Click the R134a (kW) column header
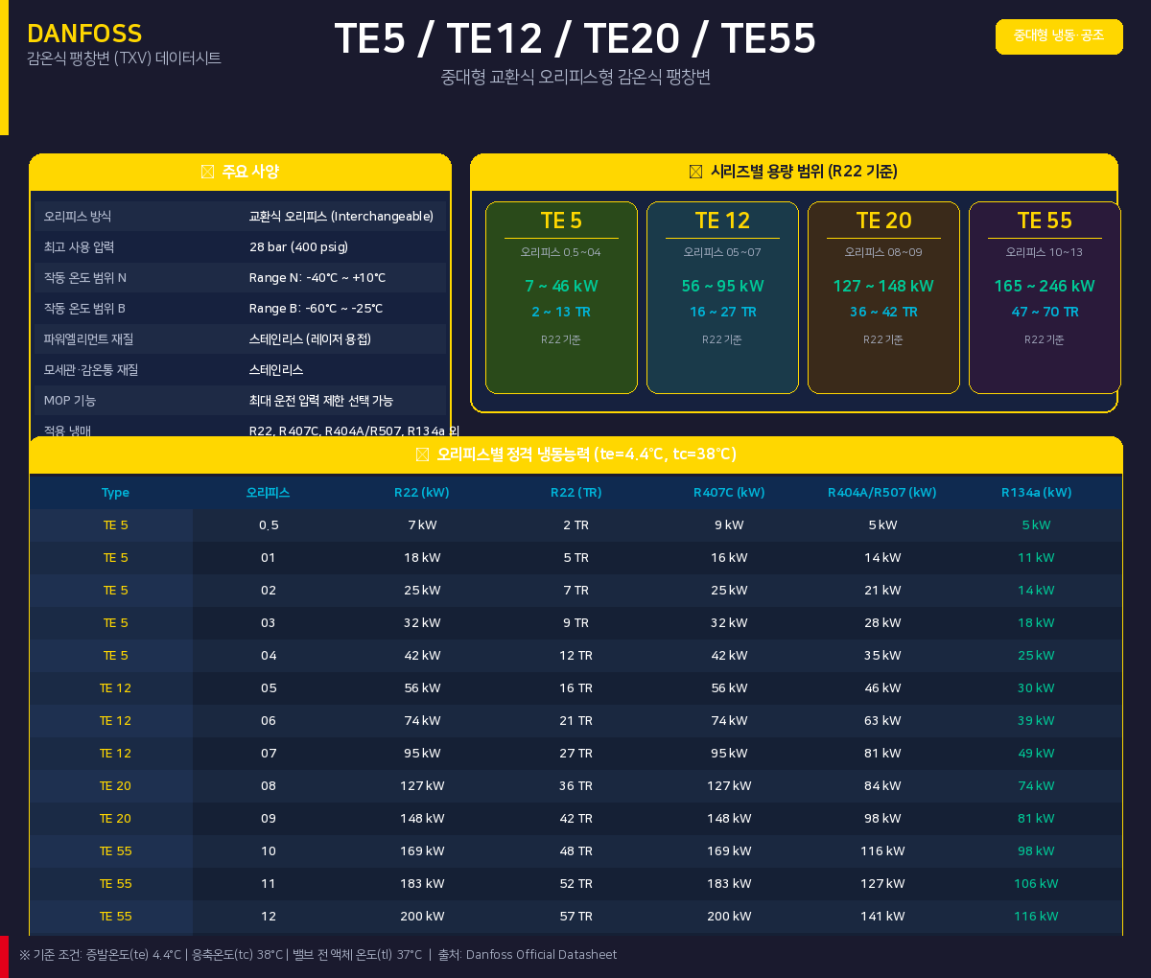Screen dimensions: 1151x978 point(1036,493)
